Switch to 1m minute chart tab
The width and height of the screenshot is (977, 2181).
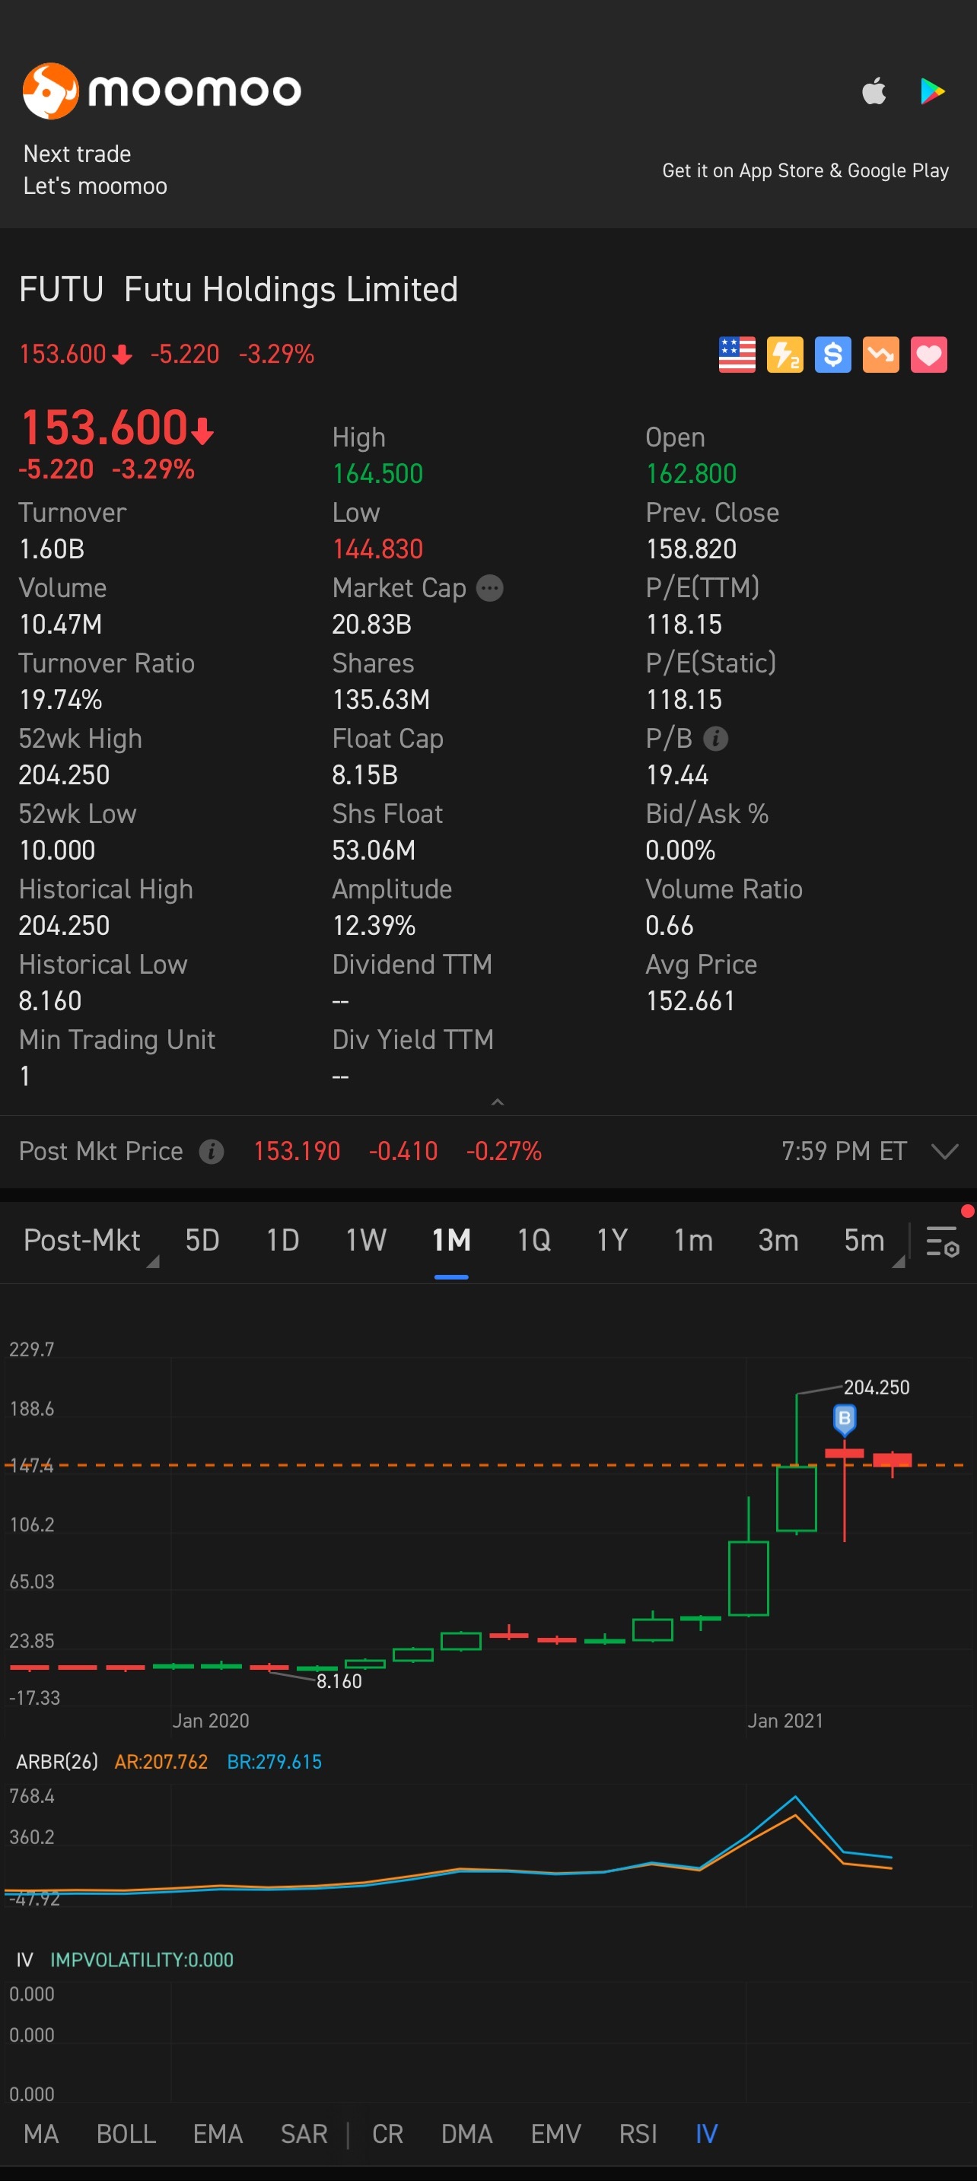pos(693,1240)
